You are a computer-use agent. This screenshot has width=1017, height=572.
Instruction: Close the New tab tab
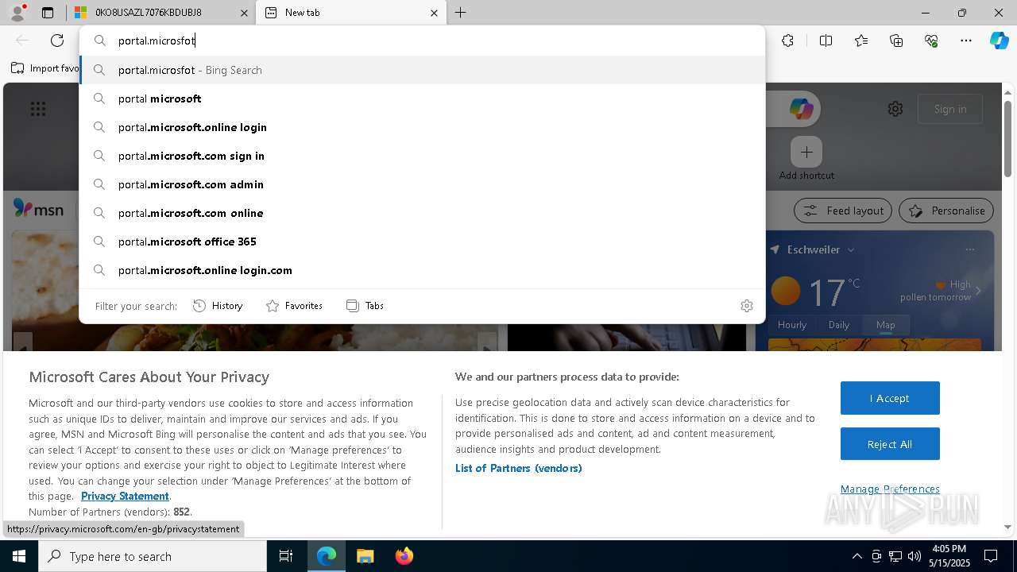[x=434, y=13]
